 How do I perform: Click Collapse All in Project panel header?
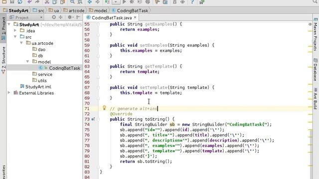[61, 17]
